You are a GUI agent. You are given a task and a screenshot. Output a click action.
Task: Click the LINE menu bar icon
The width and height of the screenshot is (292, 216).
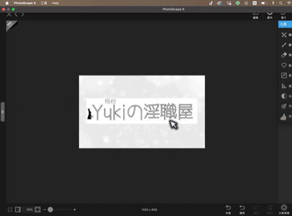pyautogui.click(x=238, y=3)
